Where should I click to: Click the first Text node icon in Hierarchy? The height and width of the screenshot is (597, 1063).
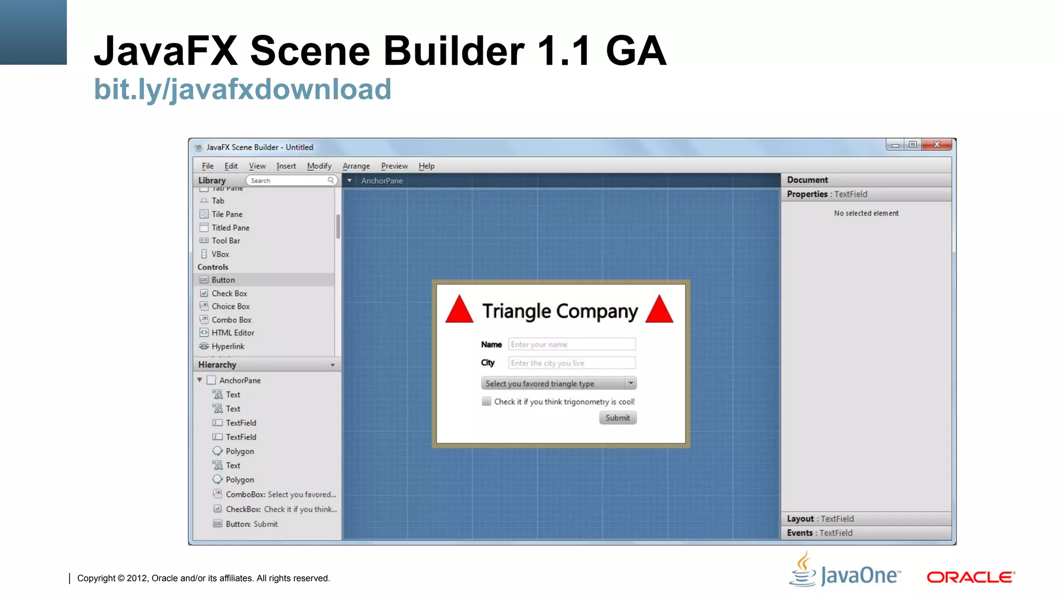(x=217, y=394)
